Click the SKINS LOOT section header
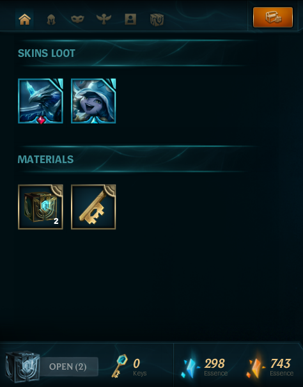The height and width of the screenshot is (387, 303). pyautogui.click(x=47, y=53)
